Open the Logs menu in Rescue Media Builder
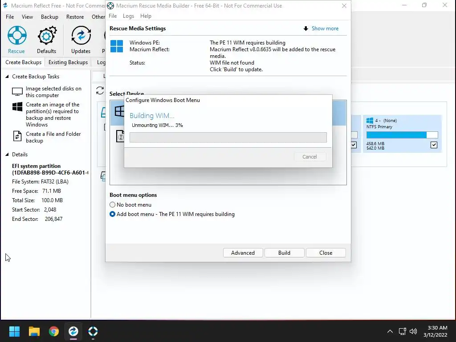 [x=128, y=16]
